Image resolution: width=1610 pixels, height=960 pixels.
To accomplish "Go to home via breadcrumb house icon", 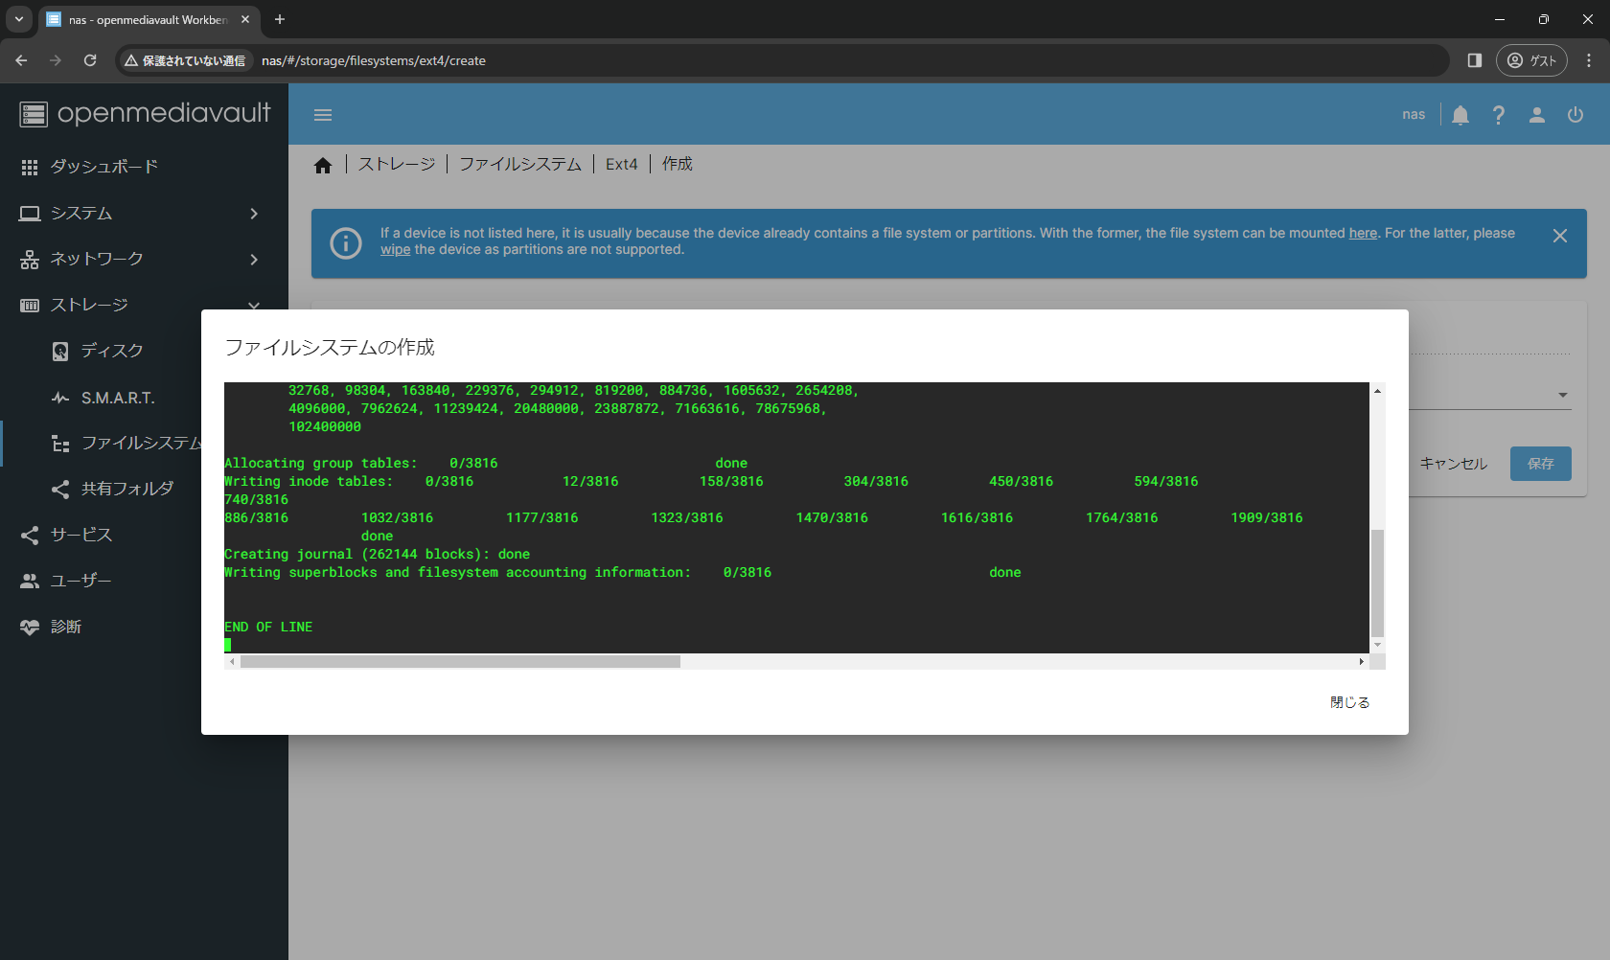I will click(x=323, y=166).
